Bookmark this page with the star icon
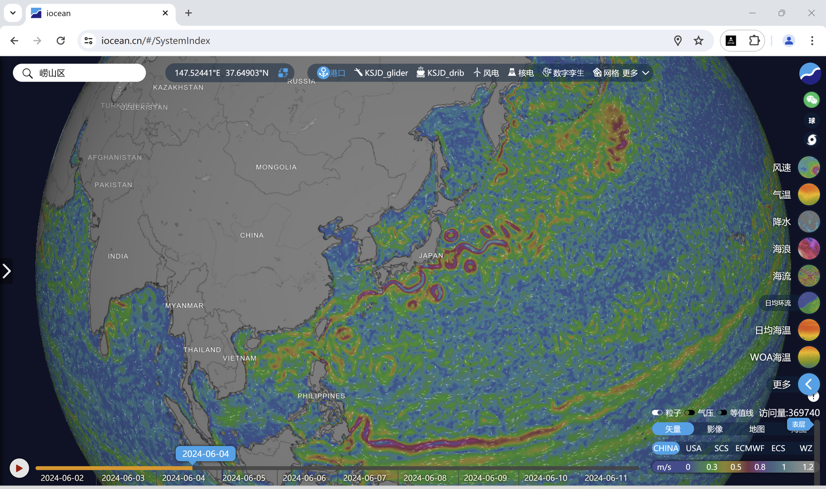Screen dimensions: 826x489 [698, 41]
